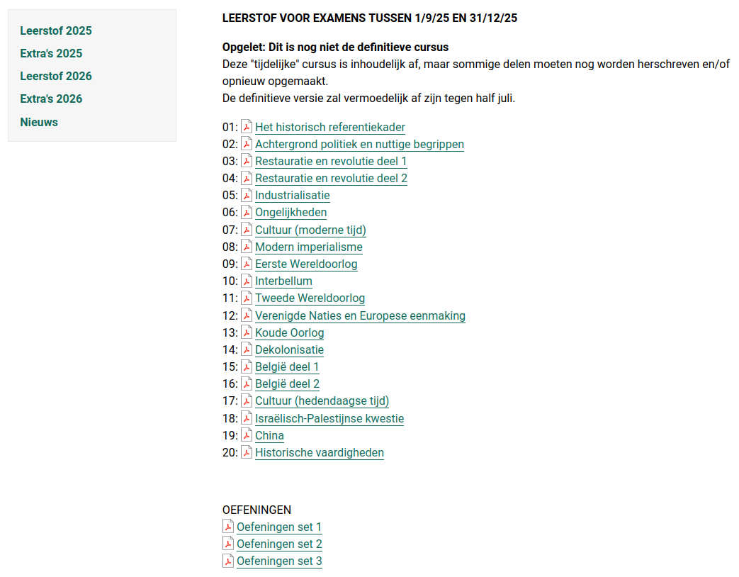739x577 pixels.
Task: Click the Opgelet warning text
Action: coord(336,47)
